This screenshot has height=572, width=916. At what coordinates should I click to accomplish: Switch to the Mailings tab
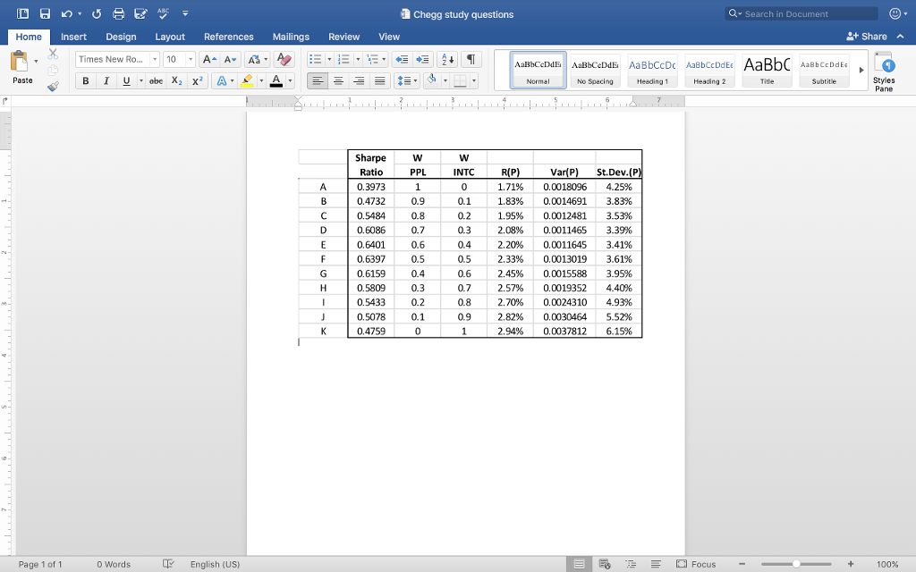point(291,37)
